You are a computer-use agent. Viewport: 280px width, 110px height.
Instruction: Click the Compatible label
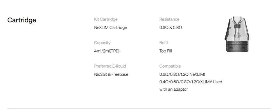[x=170, y=66]
